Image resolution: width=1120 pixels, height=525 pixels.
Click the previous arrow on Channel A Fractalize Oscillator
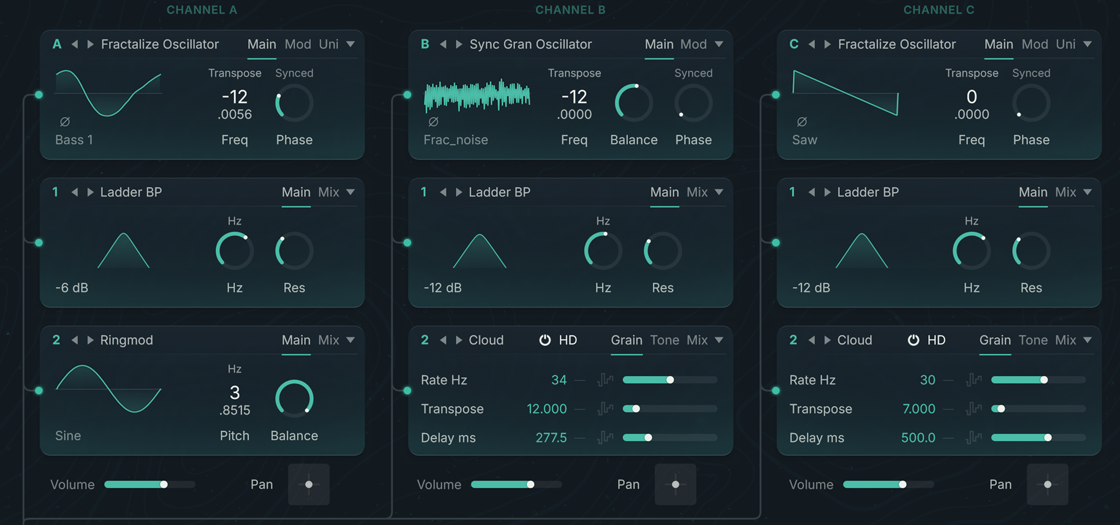point(74,44)
